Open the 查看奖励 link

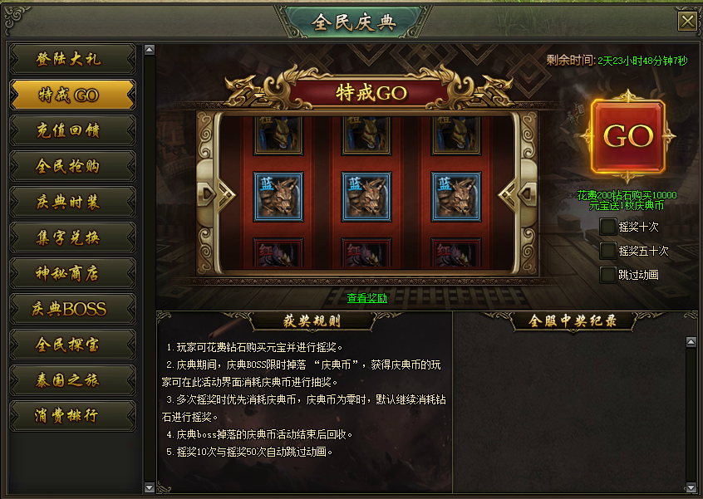pyautogui.click(x=366, y=298)
